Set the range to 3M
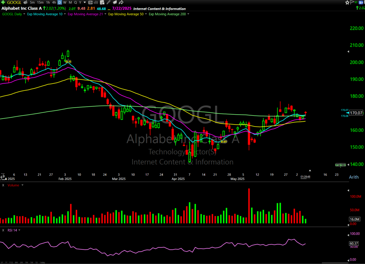Image resolution: width=365 pixels, height=264 pixels. point(21,262)
